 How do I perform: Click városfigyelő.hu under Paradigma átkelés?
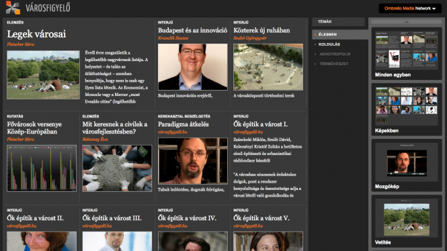(x=173, y=132)
